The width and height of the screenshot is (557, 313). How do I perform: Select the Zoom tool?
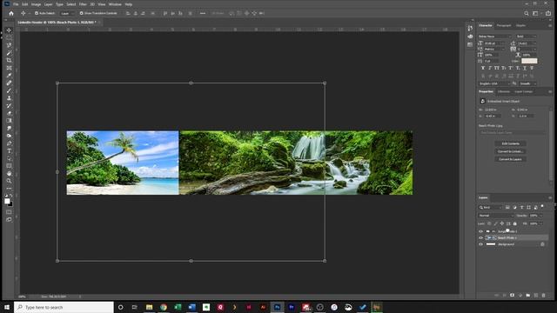pos(10,181)
